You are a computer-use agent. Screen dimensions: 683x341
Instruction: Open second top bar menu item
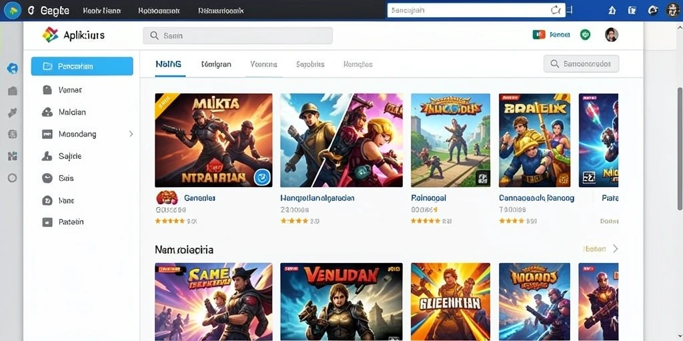pos(101,11)
